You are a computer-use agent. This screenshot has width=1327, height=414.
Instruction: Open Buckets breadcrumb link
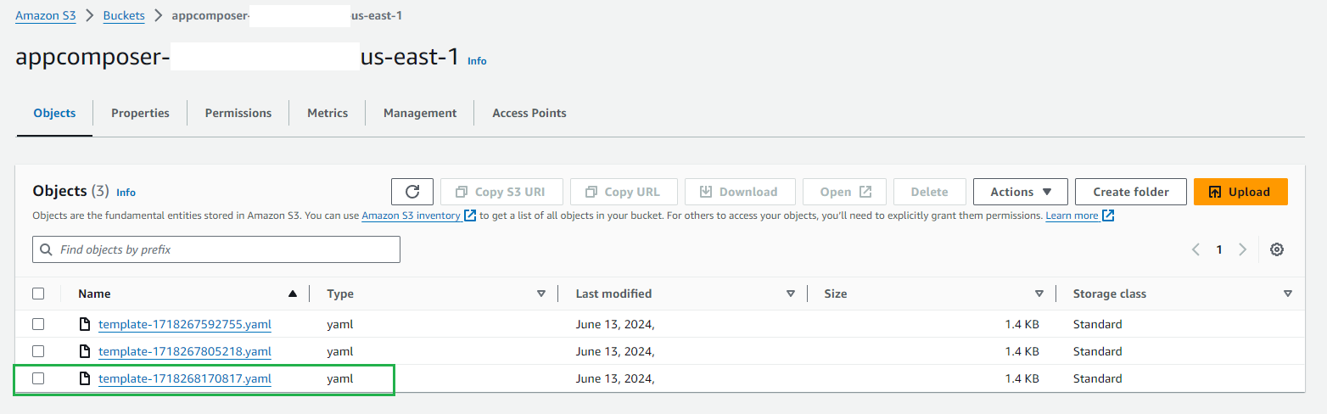coord(124,15)
